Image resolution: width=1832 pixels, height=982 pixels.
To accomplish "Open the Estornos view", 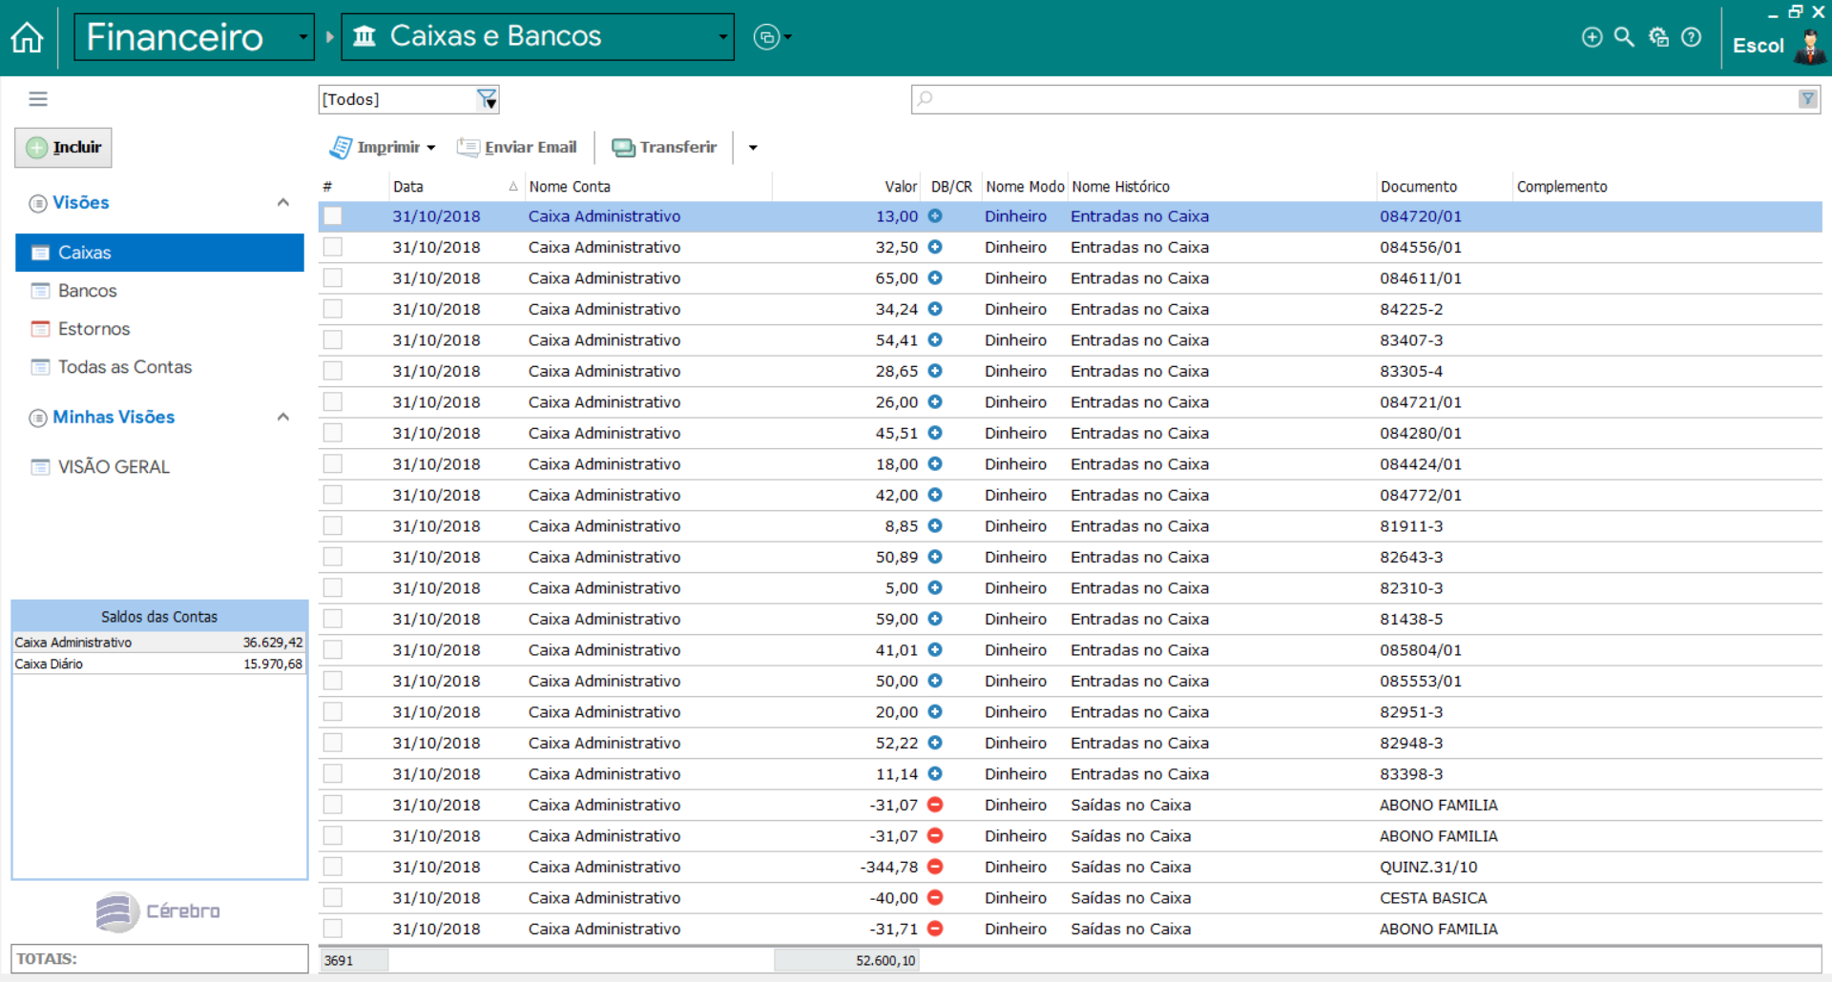I will click(x=94, y=329).
